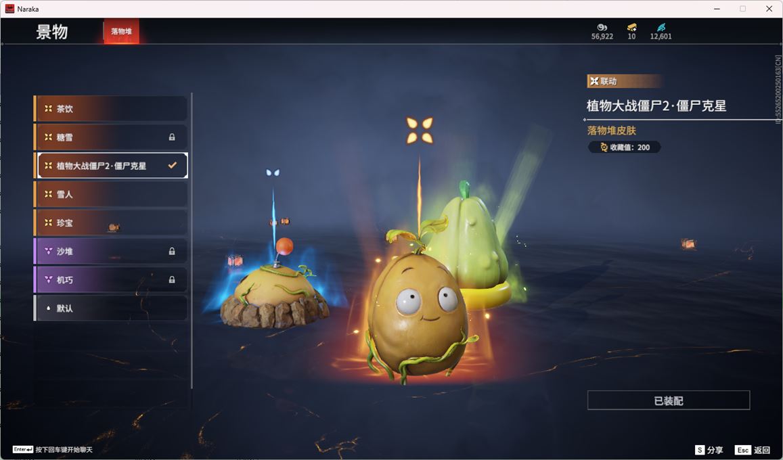Select the 沙堆 skin row

[110, 251]
